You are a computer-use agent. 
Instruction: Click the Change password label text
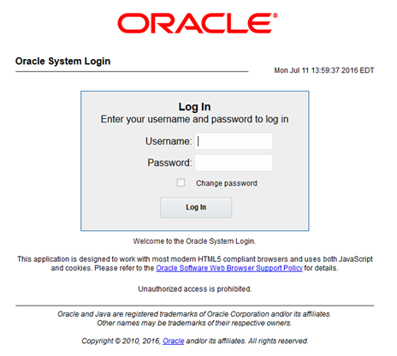tap(227, 183)
